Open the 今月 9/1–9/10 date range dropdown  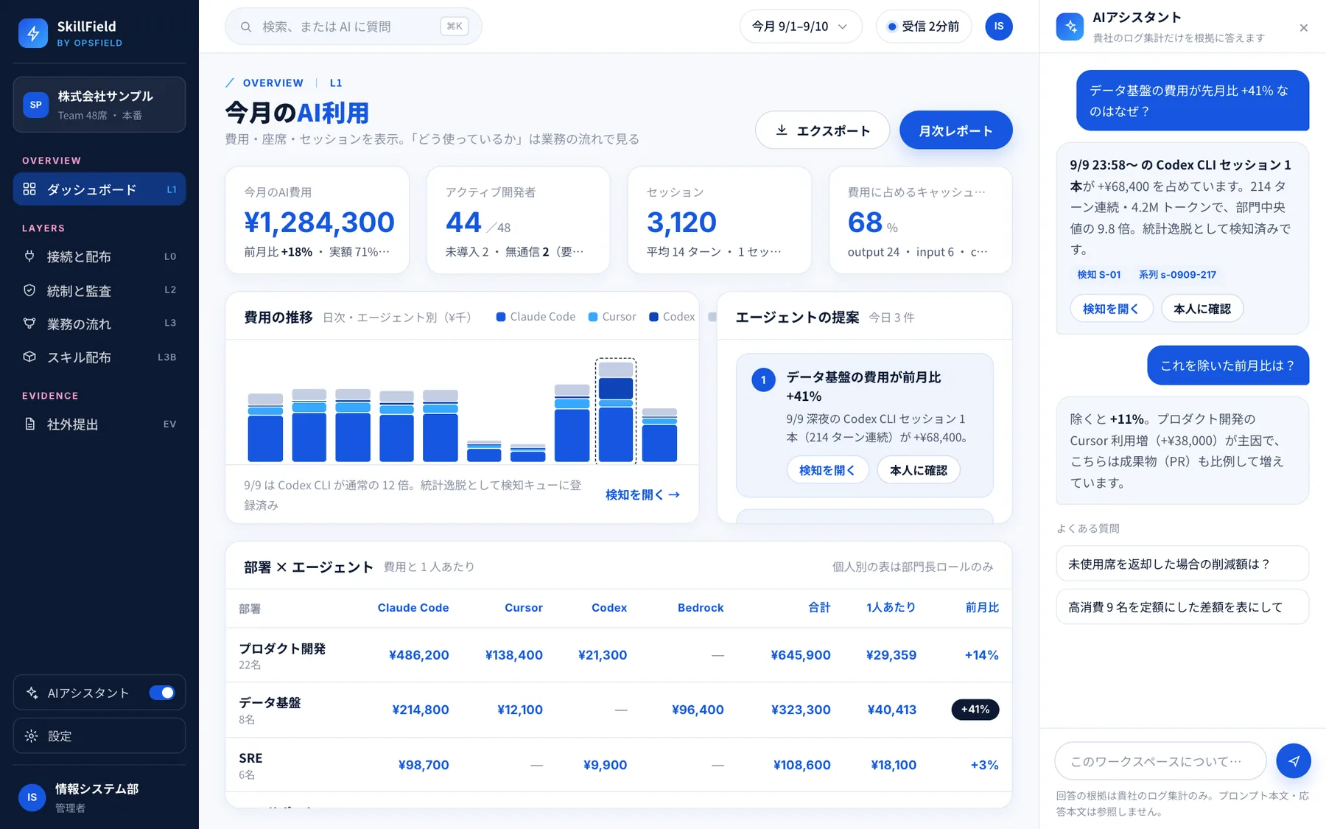(x=800, y=27)
